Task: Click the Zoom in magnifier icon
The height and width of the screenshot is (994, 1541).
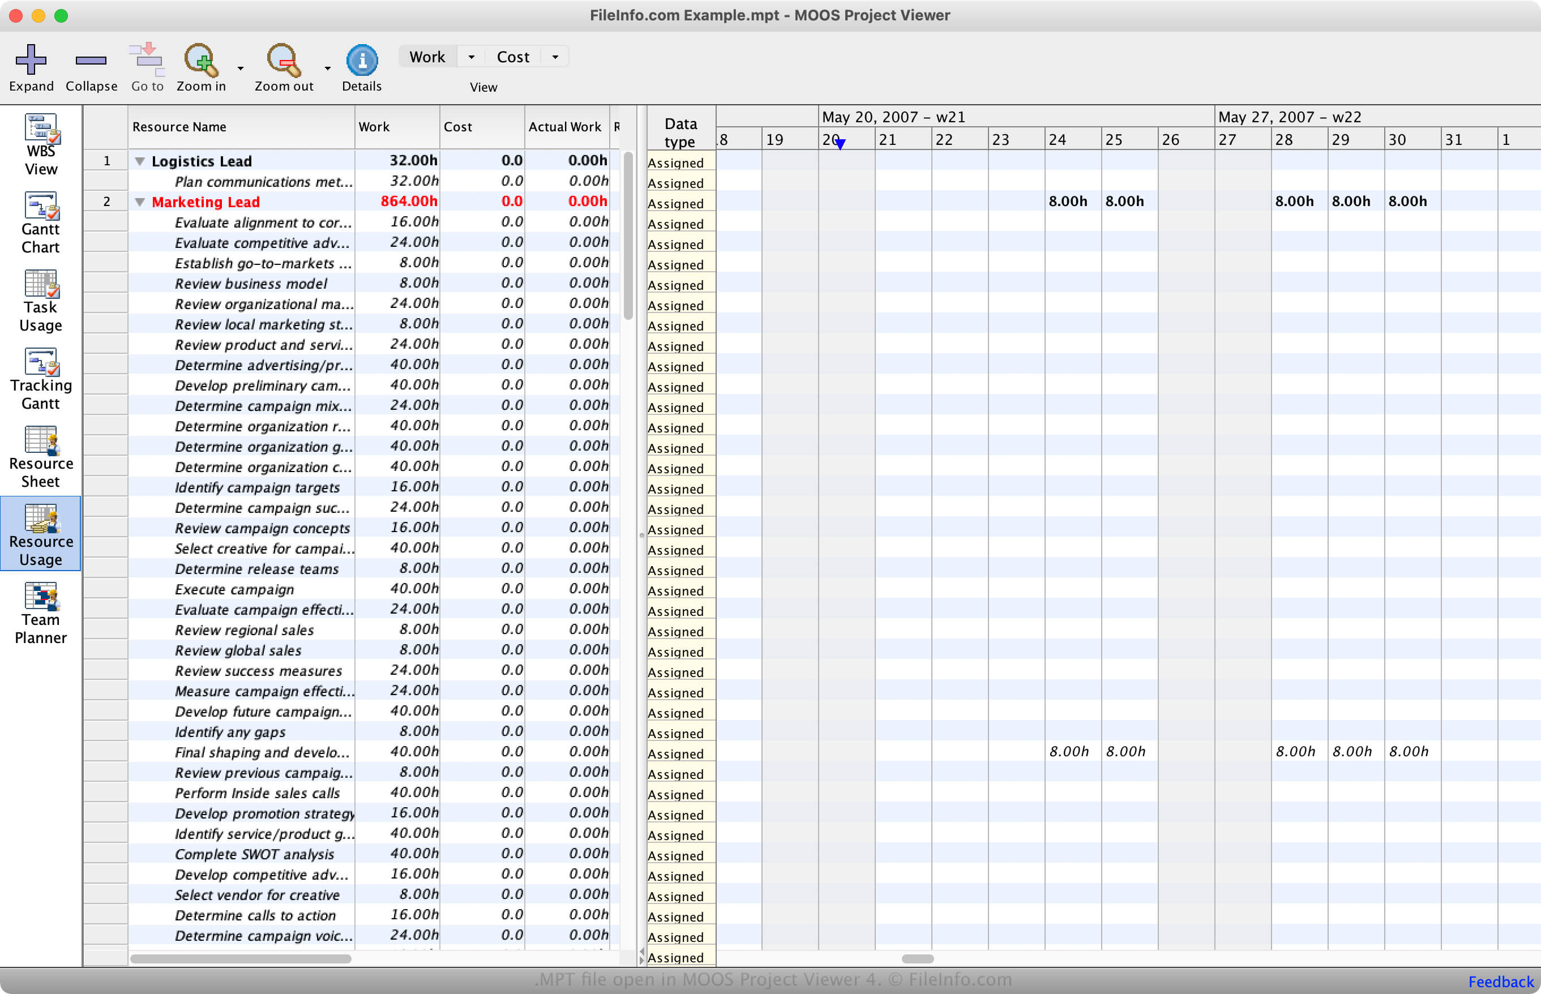Action: tap(202, 59)
